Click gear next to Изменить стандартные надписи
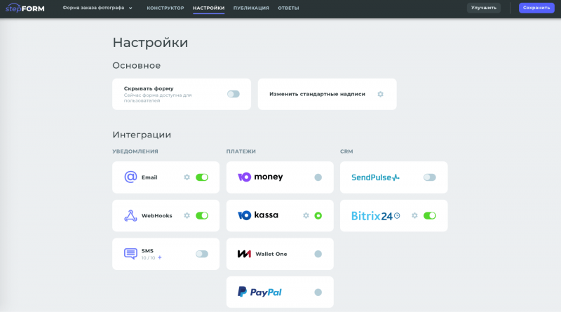Screen dimensions: 561x312 click(381, 94)
